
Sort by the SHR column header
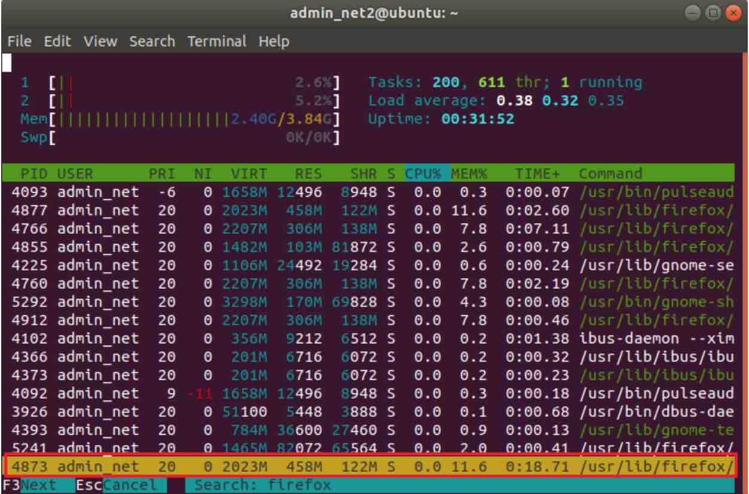[x=363, y=175]
